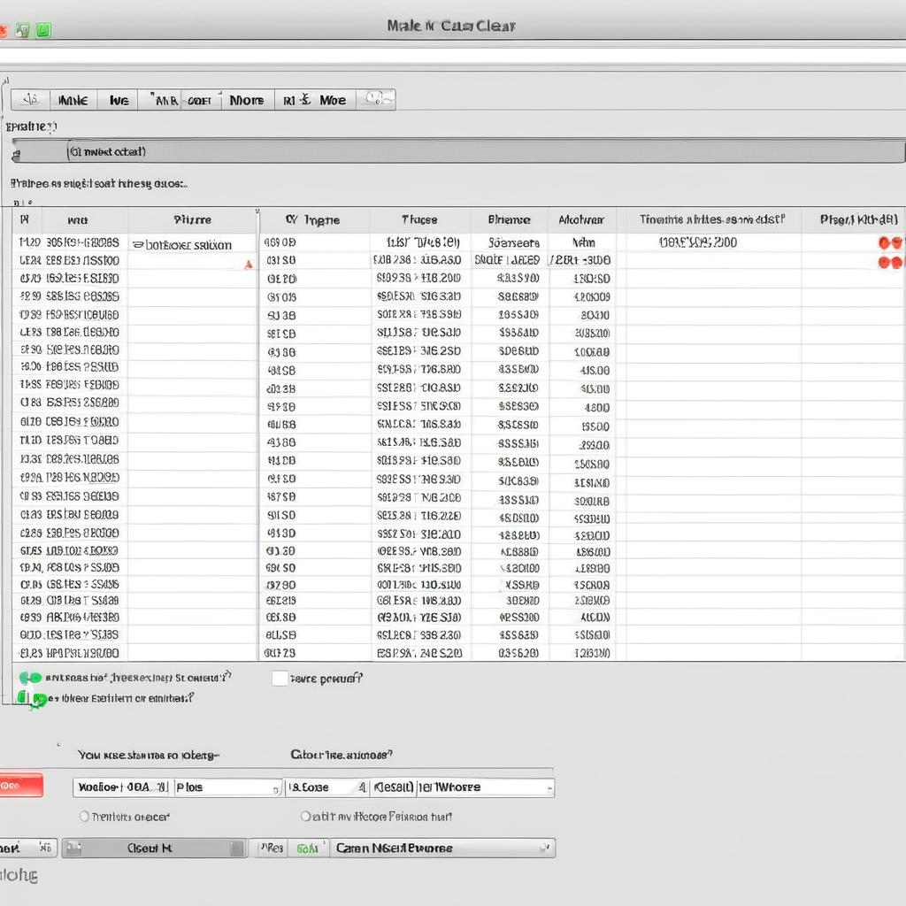Click the green icon in window title bar

point(44,30)
